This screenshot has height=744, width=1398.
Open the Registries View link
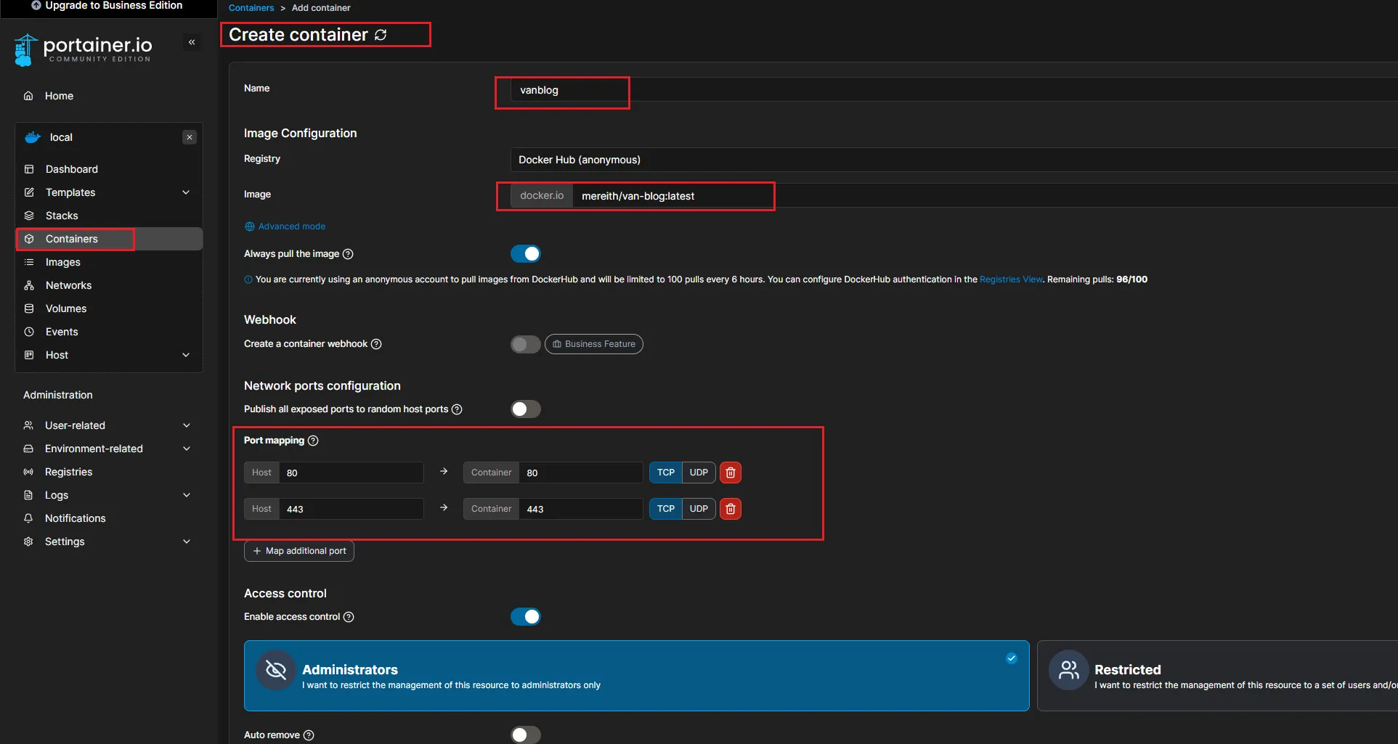[x=1011, y=279]
